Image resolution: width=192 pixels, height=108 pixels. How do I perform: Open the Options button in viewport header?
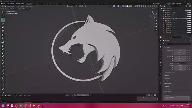tap(155, 9)
